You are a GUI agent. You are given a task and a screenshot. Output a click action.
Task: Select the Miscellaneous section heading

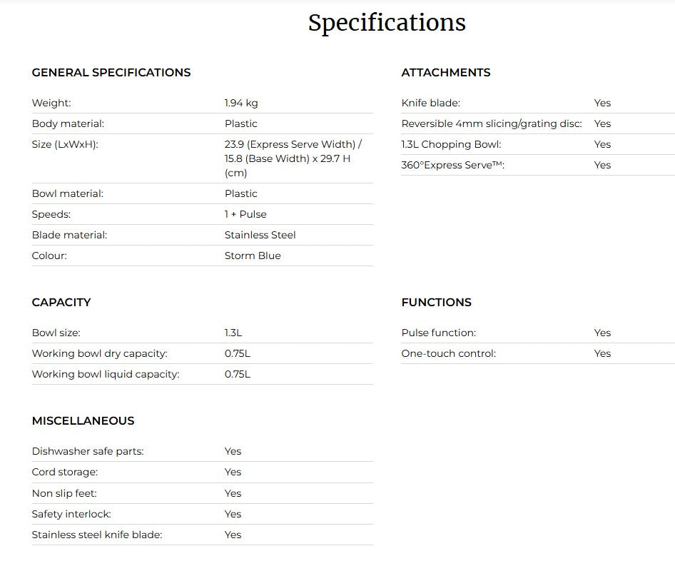[x=83, y=420]
